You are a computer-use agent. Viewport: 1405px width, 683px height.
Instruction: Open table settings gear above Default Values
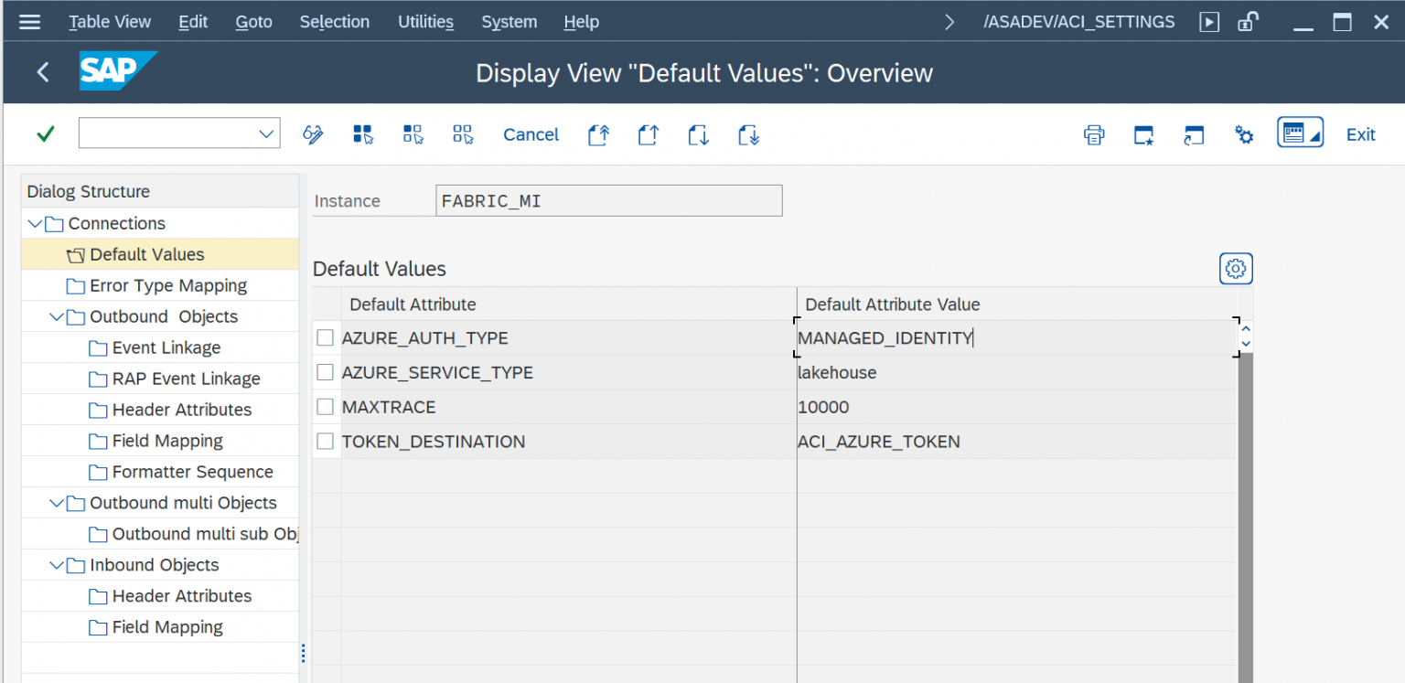(1236, 269)
